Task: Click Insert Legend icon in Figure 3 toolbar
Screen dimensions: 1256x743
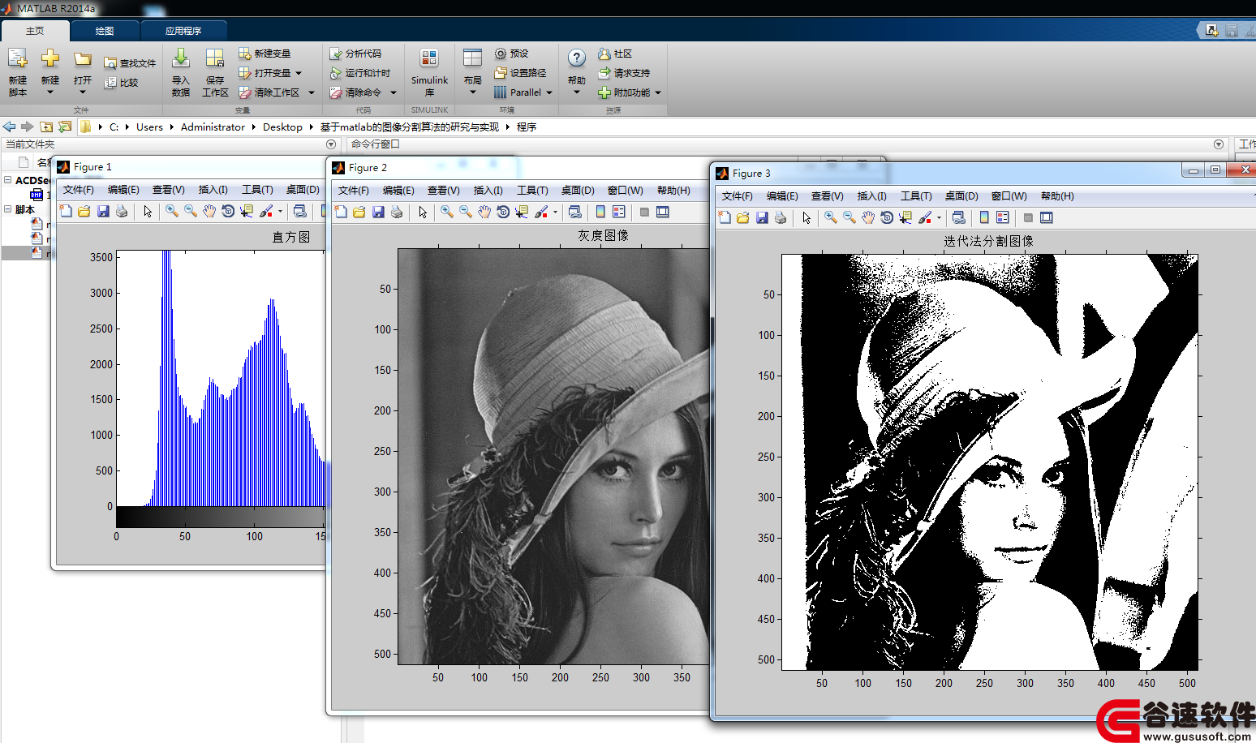Action: (1002, 217)
